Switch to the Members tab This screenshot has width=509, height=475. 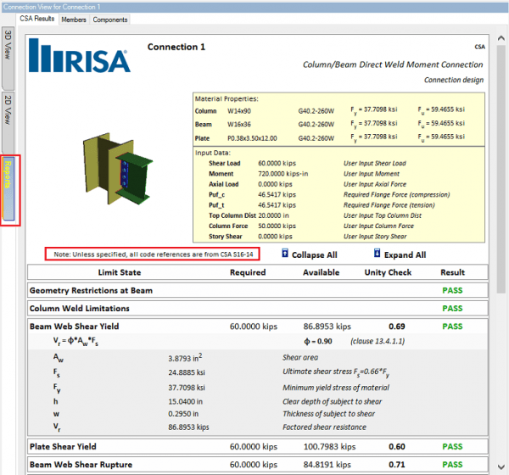(74, 20)
